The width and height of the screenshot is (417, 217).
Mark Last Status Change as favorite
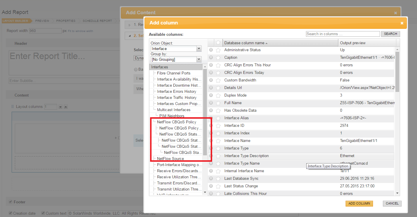[x=218, y=186]
